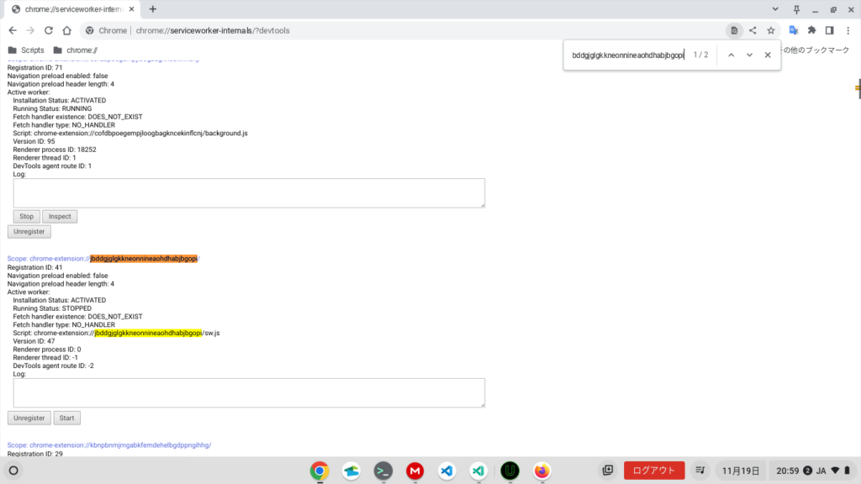Go to previous find result
The image size is (861, 484).
731,55
